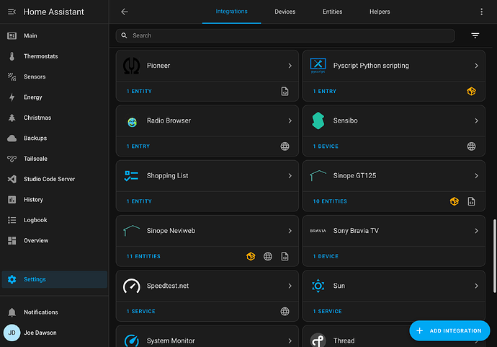
Task: Open Joe Dawson user profile
Action: [x=55, y=333]
